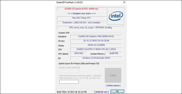Click the Windows 10 64-bit build field
This screenshot has height=94, width=182.
point(96,58)
